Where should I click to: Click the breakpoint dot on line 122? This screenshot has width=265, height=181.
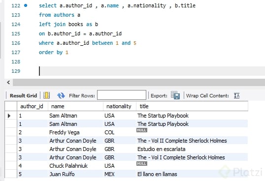point(26,5)
